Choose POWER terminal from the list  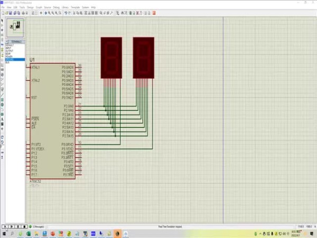pyautogui.click(x=10, y=57)
